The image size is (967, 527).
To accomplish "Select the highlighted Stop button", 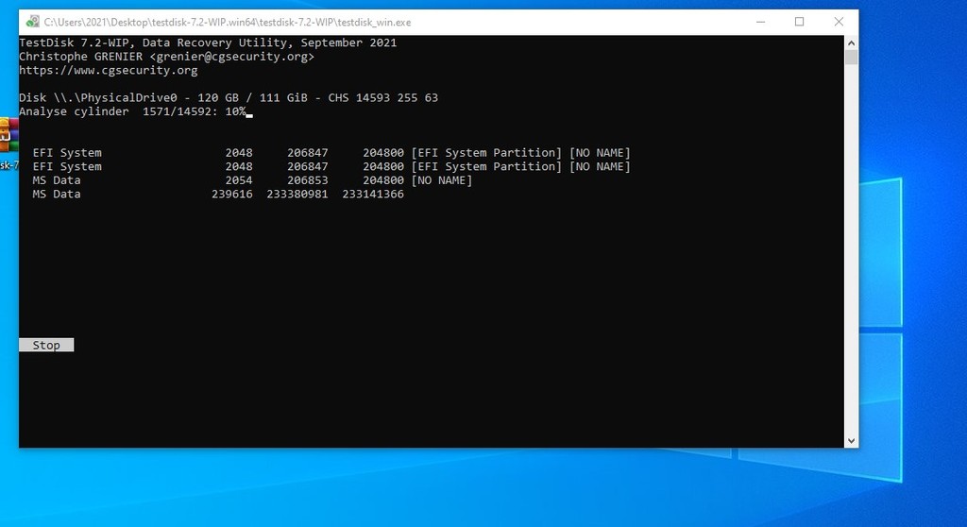I will 46,345.
